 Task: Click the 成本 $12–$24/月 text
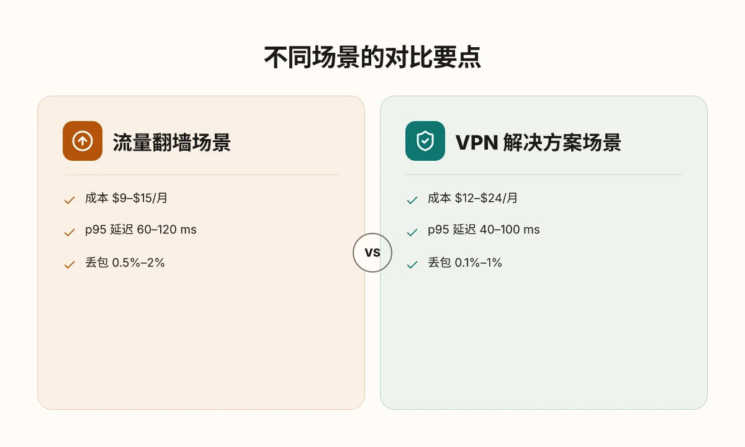(472, 198)
